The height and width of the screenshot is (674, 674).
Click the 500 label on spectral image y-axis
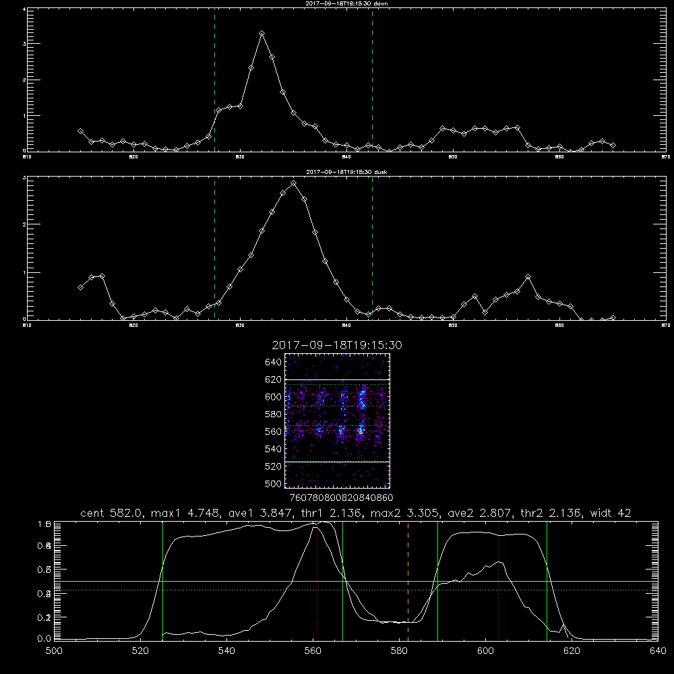click(x=273, y=484)
